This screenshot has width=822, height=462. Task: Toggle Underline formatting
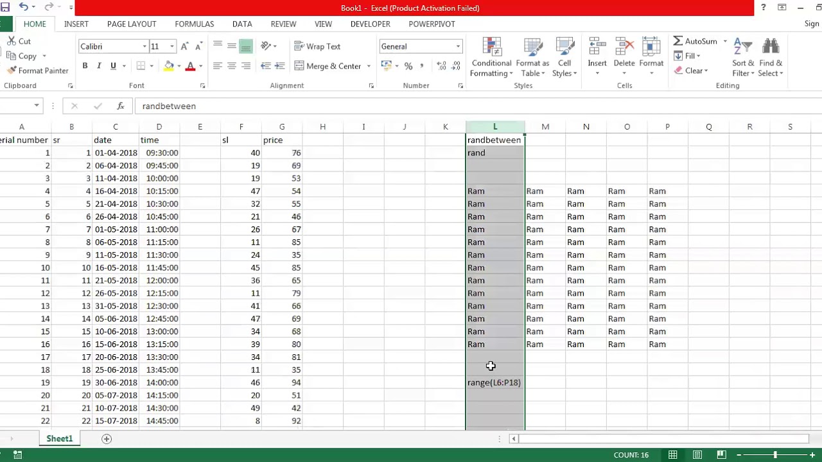point(114,66)
